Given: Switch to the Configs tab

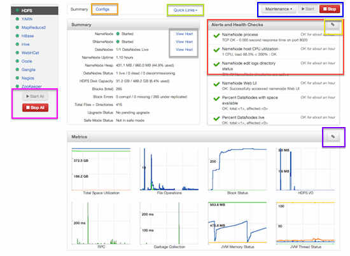Looking at the screenshot, I should point(102,10).
